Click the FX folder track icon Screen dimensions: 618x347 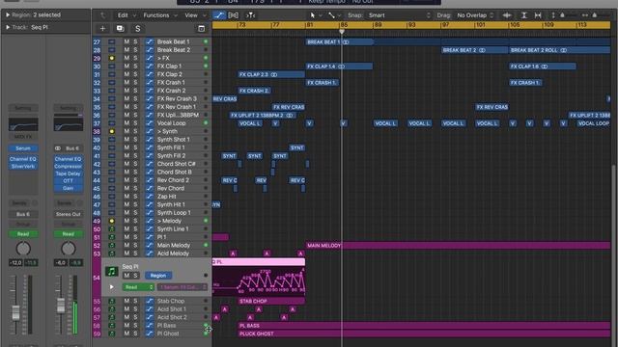(x=112, y=58)
